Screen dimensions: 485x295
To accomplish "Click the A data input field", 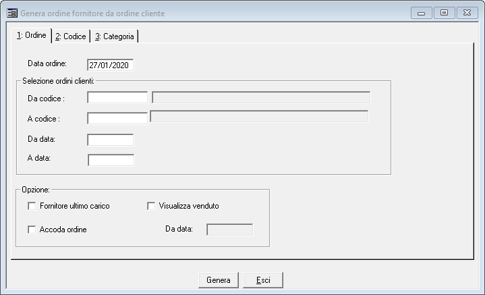I will click(111, 160).
